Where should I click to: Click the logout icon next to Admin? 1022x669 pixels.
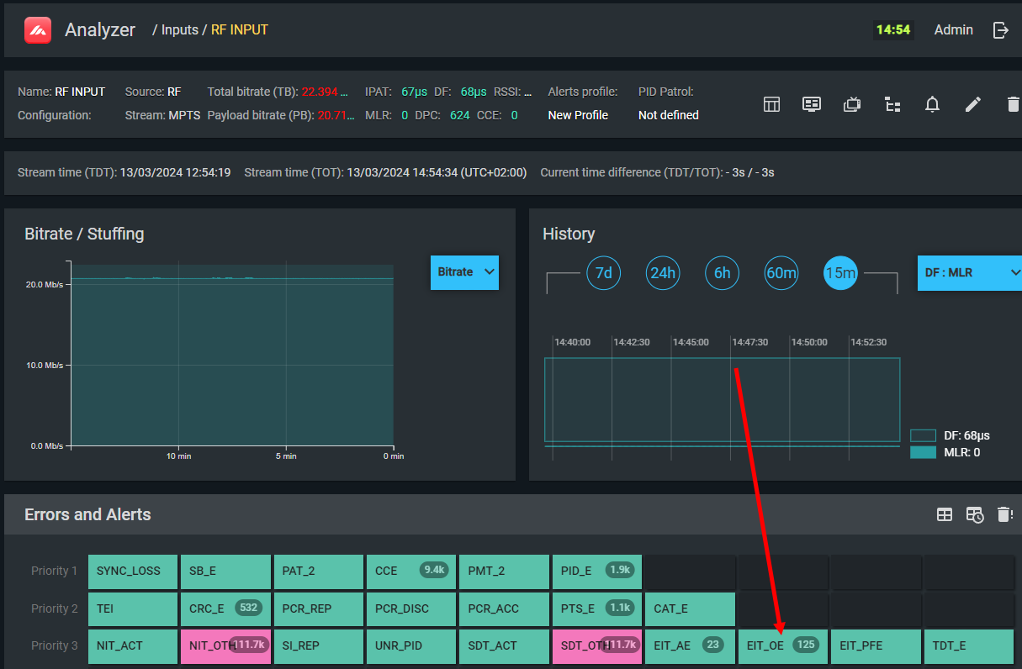point(1001,30)
